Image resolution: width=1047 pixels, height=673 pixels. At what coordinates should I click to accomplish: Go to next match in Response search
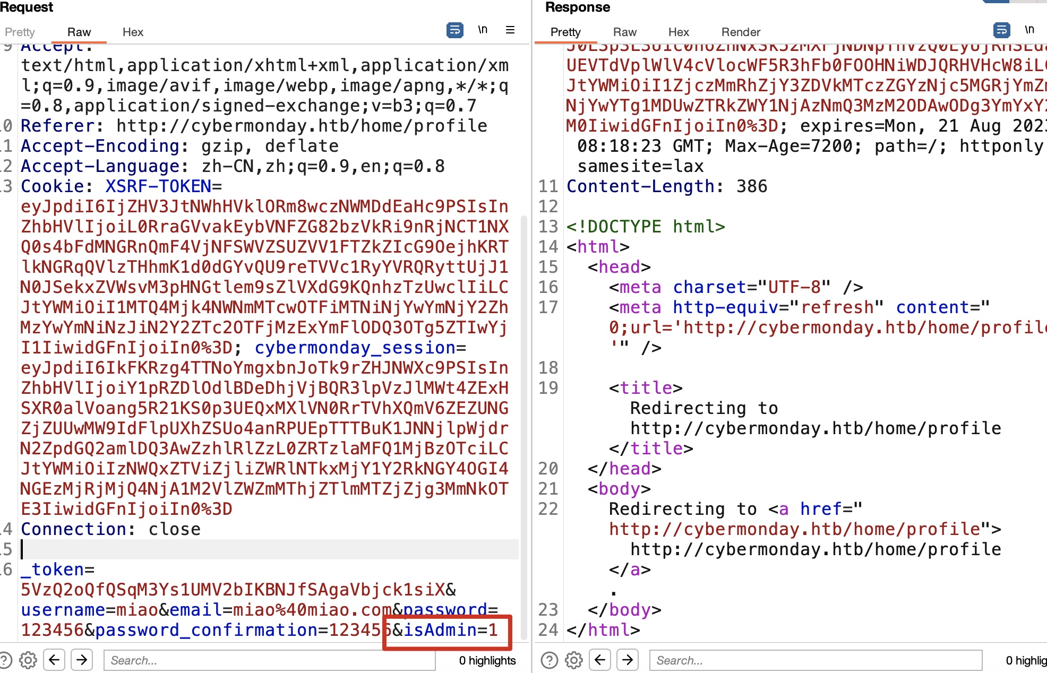coord(628,660)
